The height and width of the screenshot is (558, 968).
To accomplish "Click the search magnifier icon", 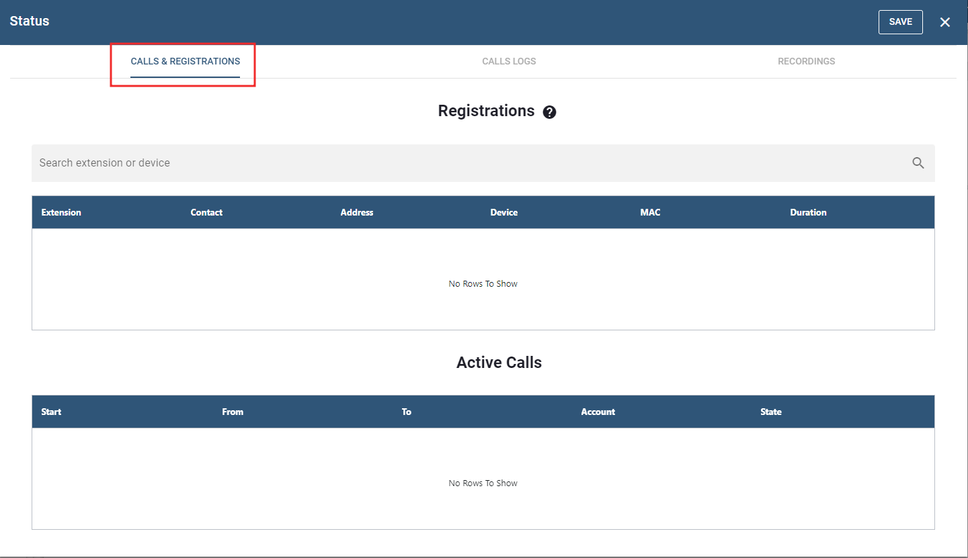I will [x=918, y=163].
